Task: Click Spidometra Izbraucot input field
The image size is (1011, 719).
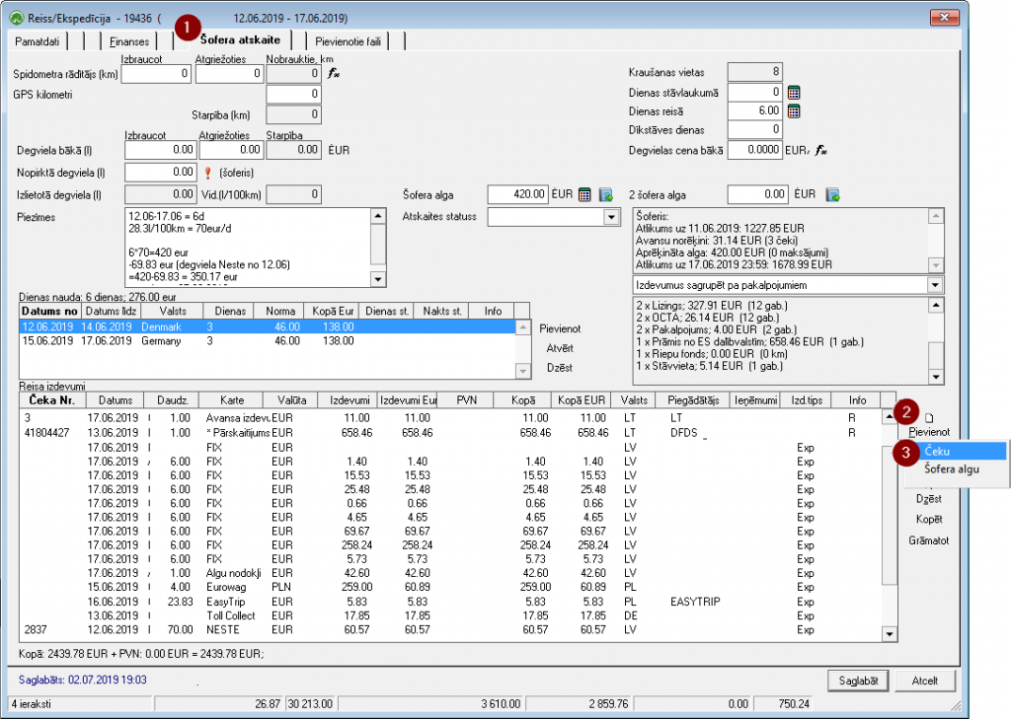Action: tap(155, 74)
